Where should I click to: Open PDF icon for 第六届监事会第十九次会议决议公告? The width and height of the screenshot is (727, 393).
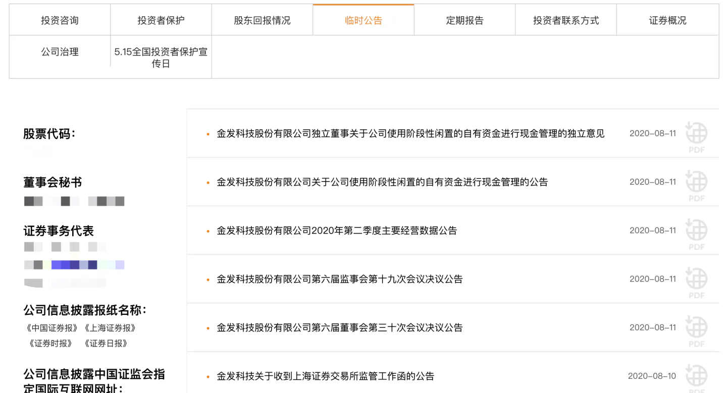pos(696,282)
